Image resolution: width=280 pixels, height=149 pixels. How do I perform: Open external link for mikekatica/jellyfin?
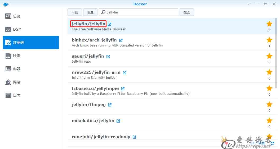(118, 121)
